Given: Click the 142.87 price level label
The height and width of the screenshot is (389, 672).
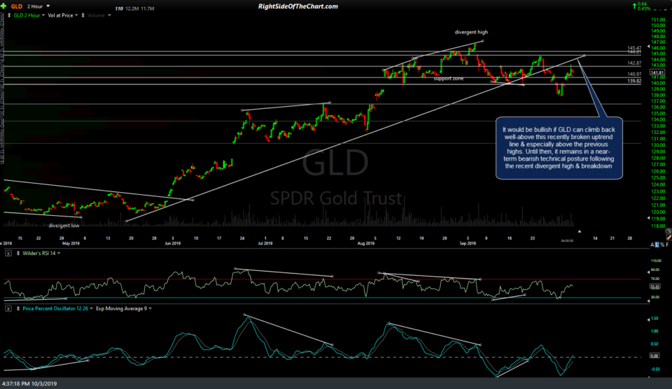Looking at the screenshot, I should (x=634, y=63).
